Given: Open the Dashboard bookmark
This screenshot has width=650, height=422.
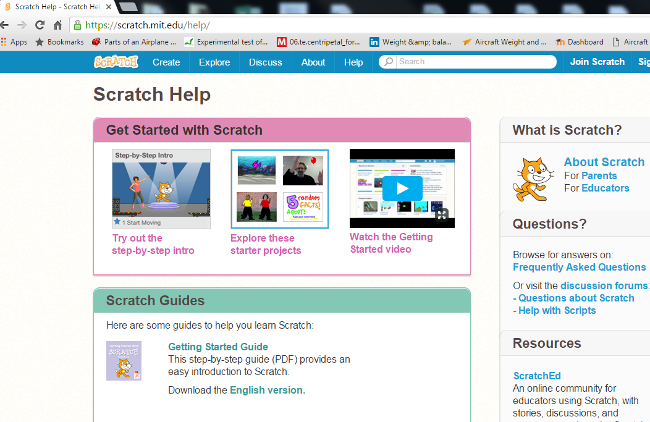Looking at the screenshot, I should pos(580,42).
